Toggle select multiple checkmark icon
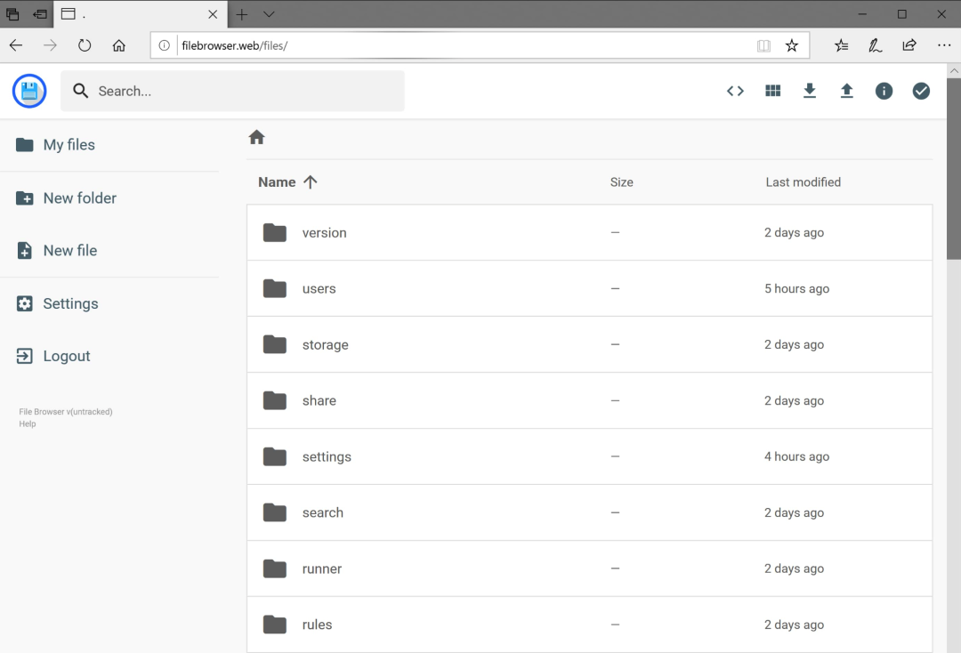961x653 pixels. (x=921, y=91)
